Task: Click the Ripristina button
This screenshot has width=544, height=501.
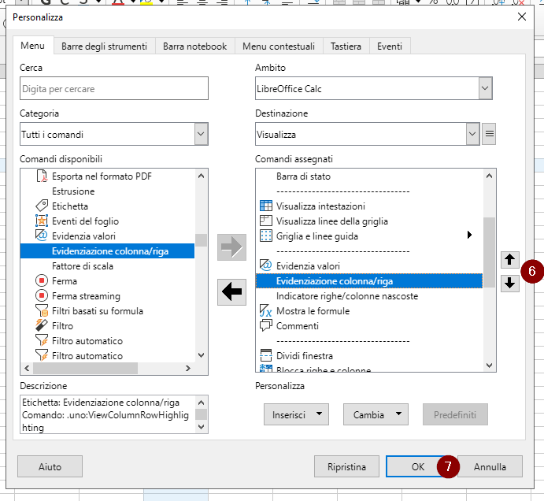Action: click(346, 466)
